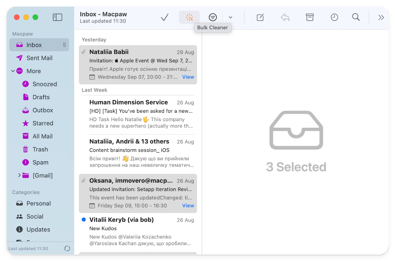The height and width of the screenshot is (261, 395).
Task: Snooze the selected emails
Action: (x=334, y=17)
